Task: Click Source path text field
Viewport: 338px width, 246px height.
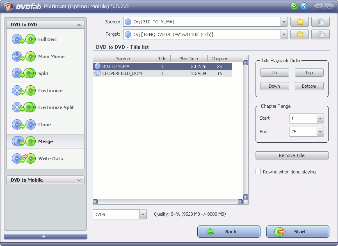Action: click(202, 22)
